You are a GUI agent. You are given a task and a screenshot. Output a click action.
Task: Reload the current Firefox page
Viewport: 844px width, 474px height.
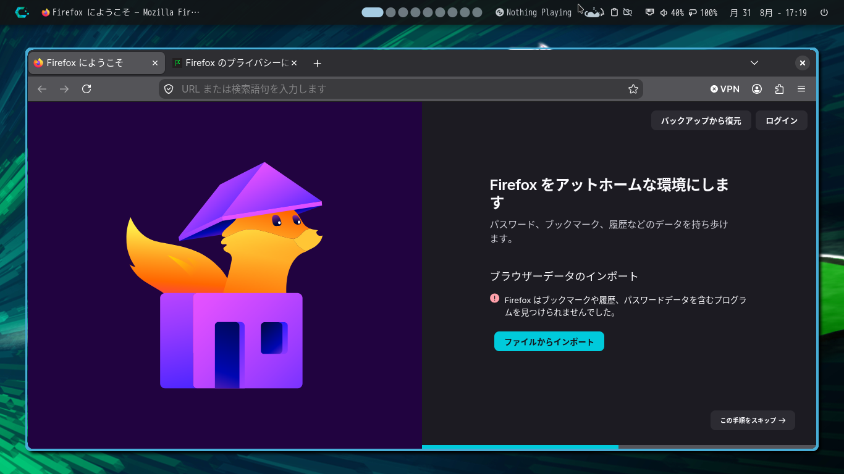coord(87,89)
